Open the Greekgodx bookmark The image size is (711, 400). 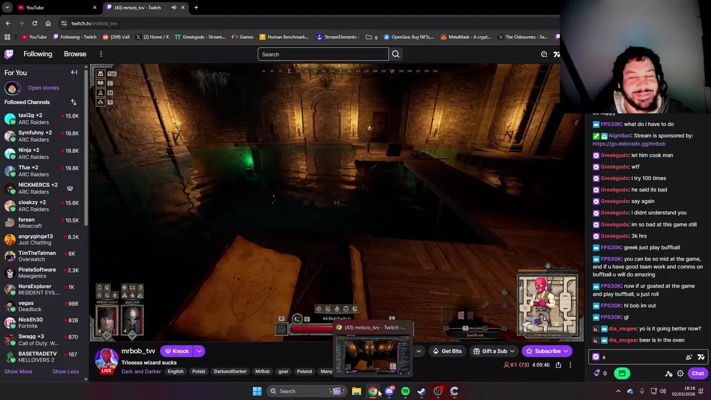coord(200,37)
